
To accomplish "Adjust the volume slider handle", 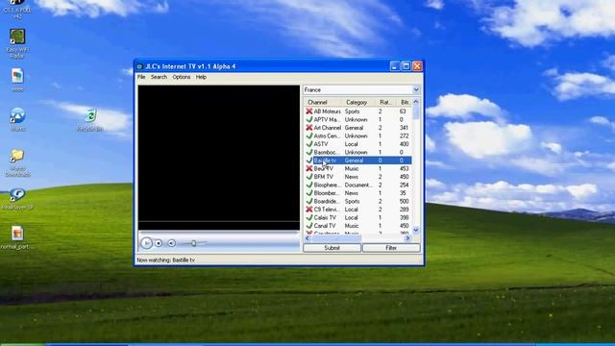I will (193, 243).
